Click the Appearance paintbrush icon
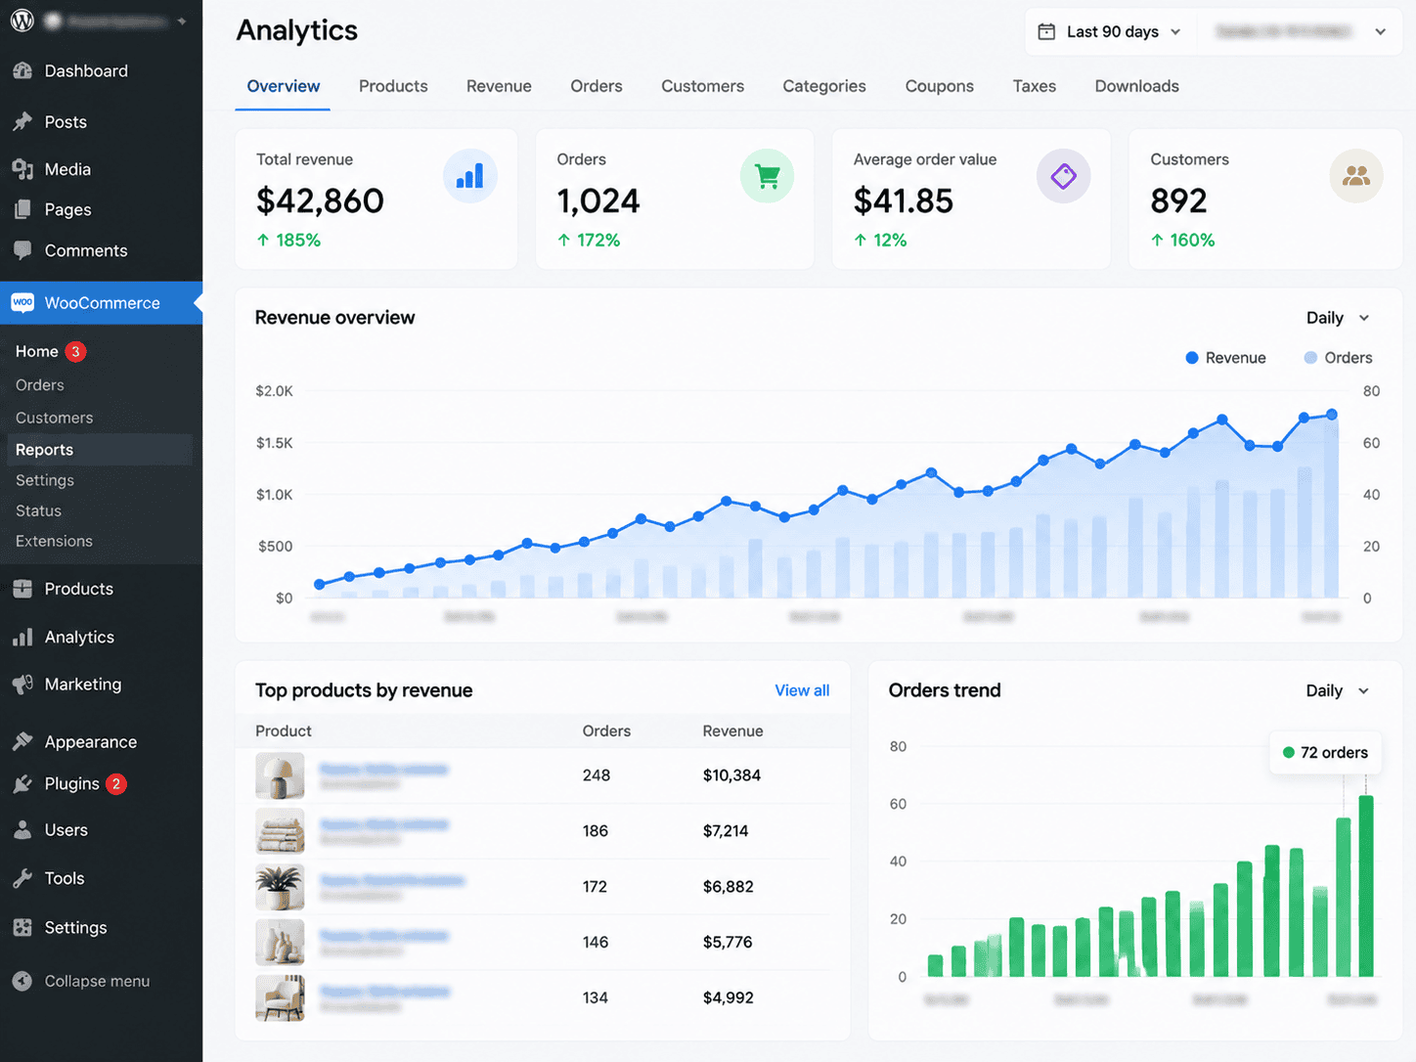Viewport: 1416px width, 1062px height. click(22, 741)
